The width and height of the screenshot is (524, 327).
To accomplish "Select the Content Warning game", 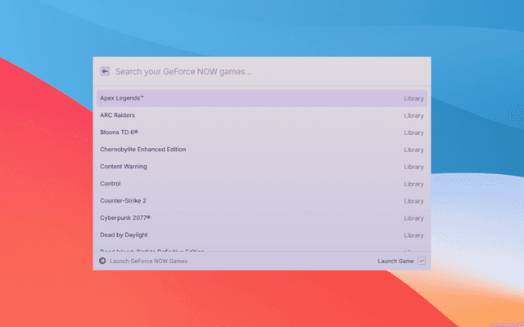I will 262,167.
